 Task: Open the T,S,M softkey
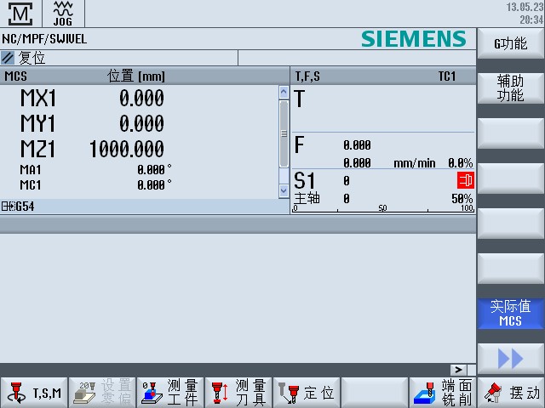pyautogui.click(x=34, y=393)
